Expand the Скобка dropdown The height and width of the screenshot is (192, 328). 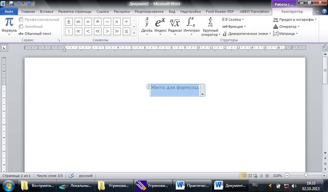pyautogui.click(x=233, y=20)
